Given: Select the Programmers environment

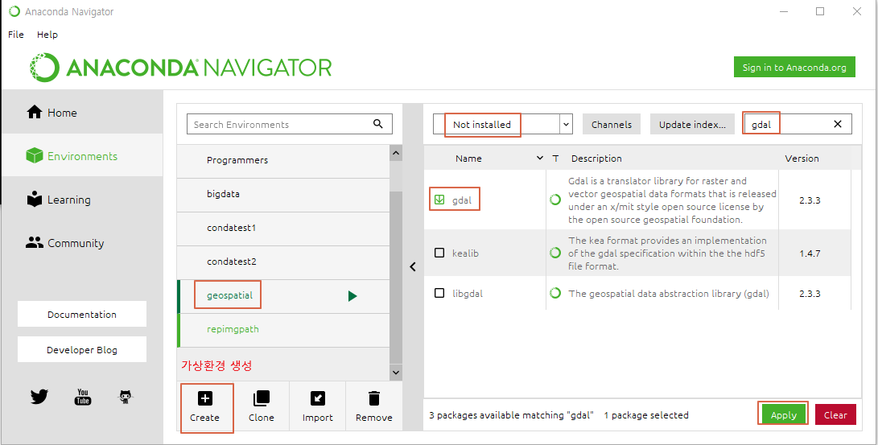Looking at the screenshot, I should pos(282,160).
